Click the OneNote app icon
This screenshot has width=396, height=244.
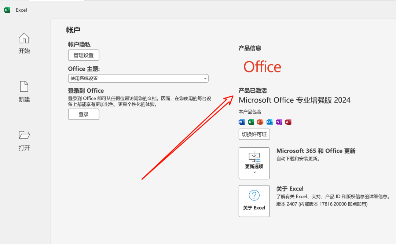click(279, 122)
